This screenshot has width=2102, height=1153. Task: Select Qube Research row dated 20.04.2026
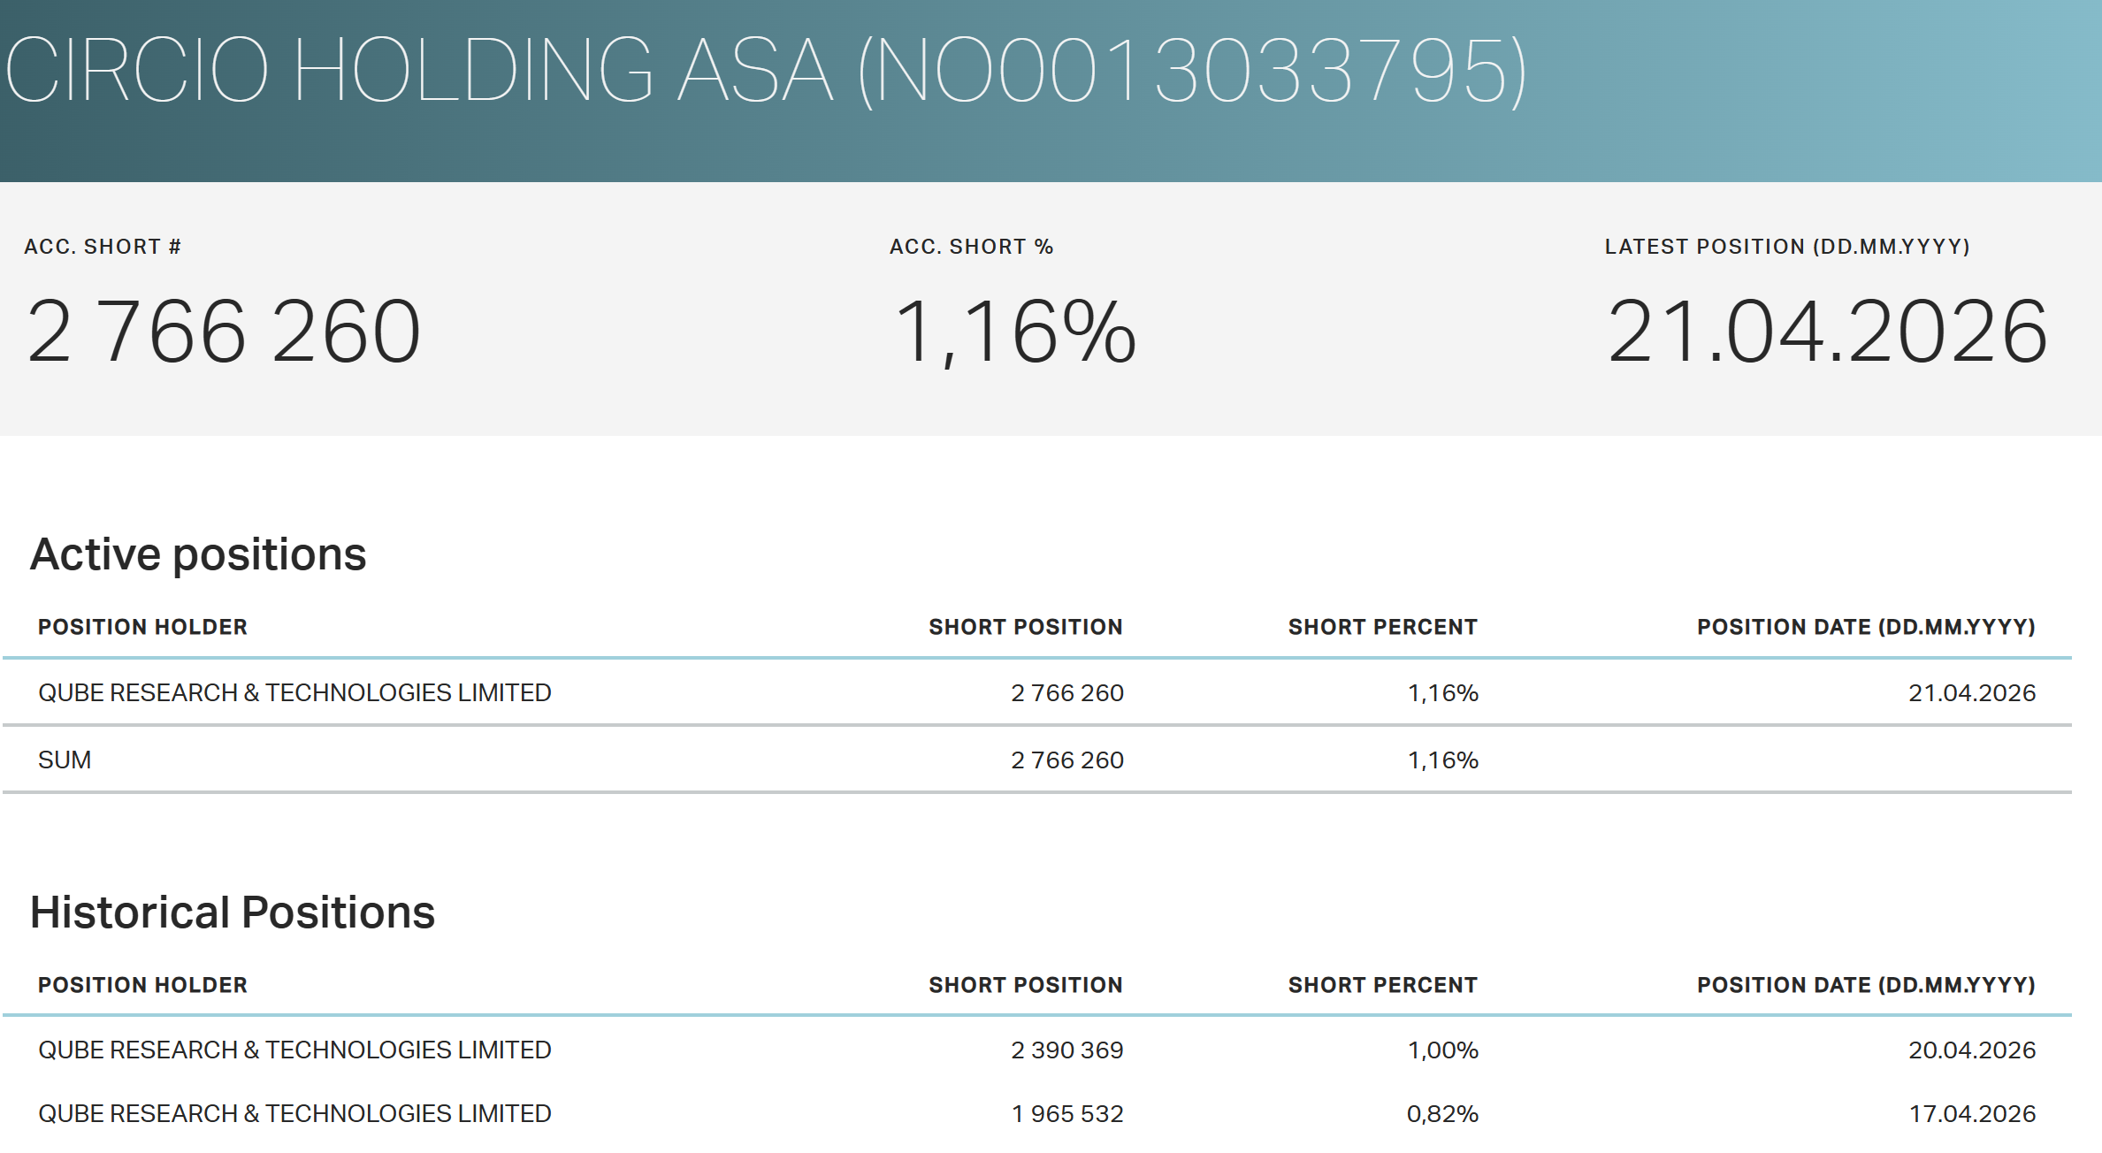pyautogui.click(x=294, y=1050)
